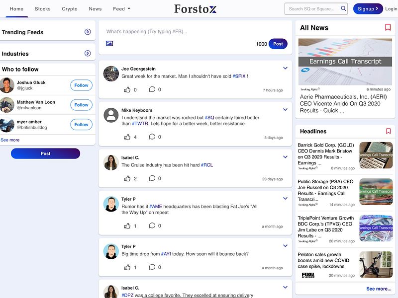Screen dimensions: 398x298
Task: Click the Signup button
Action: coord(368,9)
